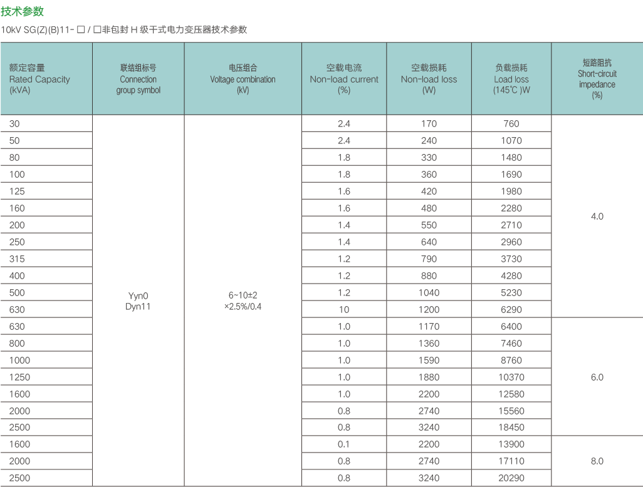Click non-load loss value 240
Viewport: 643px width, 487px height.
[x=429, y=140]
